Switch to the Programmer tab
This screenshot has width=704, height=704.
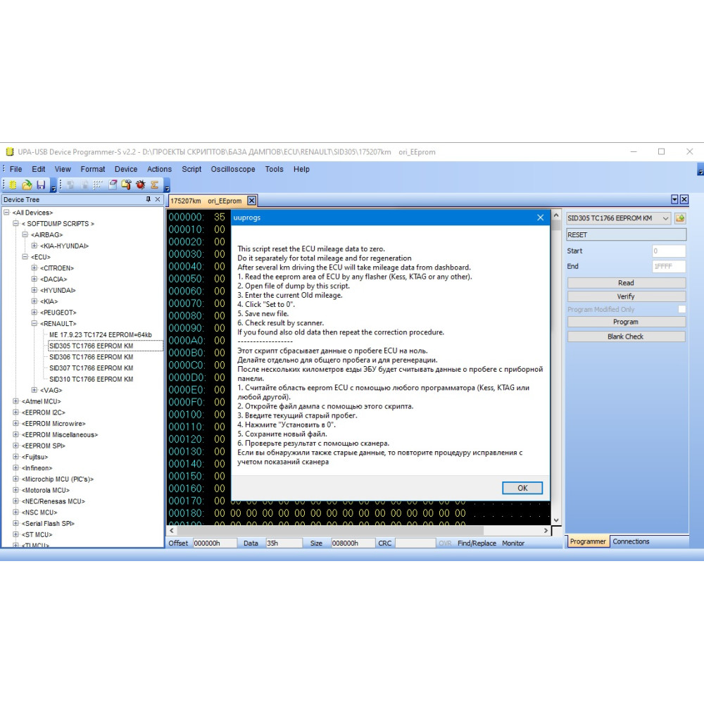[588, 541]
